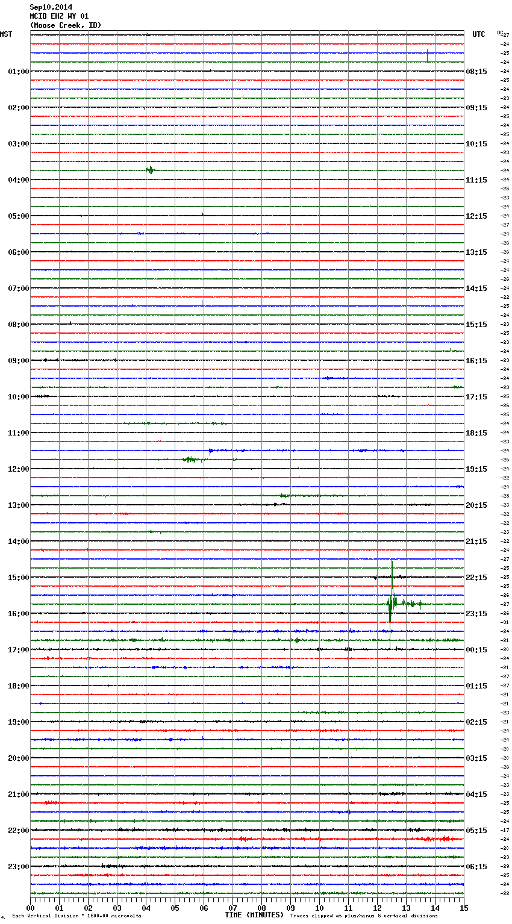Image resolution: width=512 pixels, height=924 pixels.
Task: Select the station code MCID EHZ WY 01
Action: point(59,16)
